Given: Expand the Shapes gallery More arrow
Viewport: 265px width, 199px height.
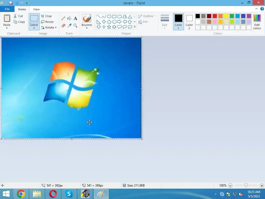Looking at the screenshot, I should 135,27.
